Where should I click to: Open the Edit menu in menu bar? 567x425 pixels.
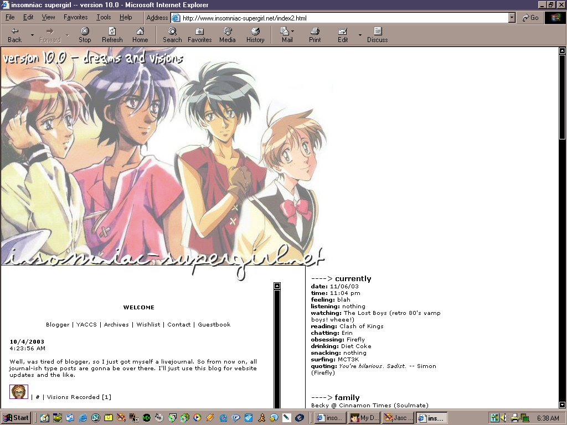click(28, 17)
